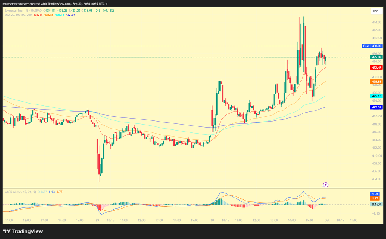Open the MACD (close, 12, 26, 9) legend

click(x=20, y=192)
